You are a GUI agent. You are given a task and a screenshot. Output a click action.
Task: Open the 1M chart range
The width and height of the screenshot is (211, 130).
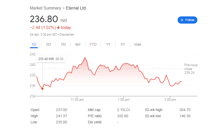coord(63,44)
